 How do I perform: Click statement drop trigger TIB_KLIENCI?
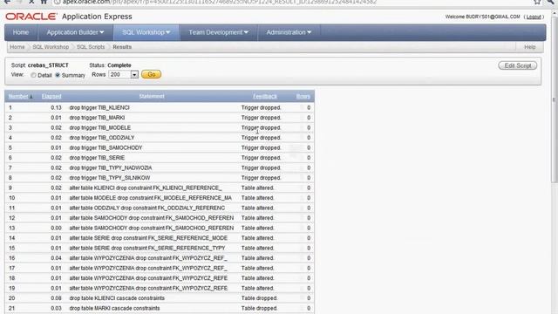click(x=99, y=107)
